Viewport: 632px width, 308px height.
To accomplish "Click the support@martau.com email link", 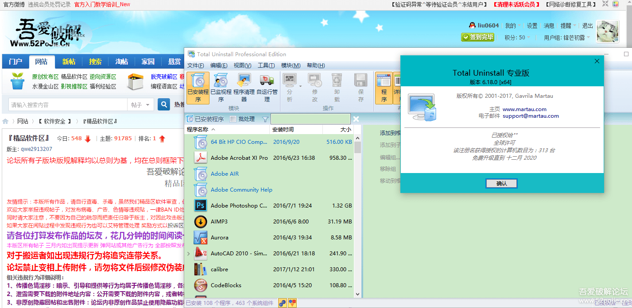I will pyautogui.click(x=531, y=116).
